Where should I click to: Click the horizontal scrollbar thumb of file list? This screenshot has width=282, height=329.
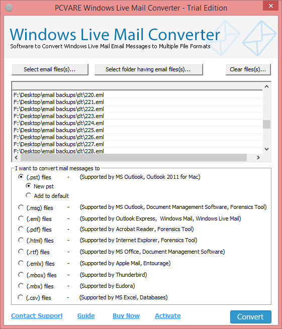pos(134,157)
